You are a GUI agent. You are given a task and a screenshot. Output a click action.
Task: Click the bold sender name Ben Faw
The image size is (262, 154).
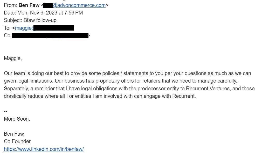pos(29,5)
